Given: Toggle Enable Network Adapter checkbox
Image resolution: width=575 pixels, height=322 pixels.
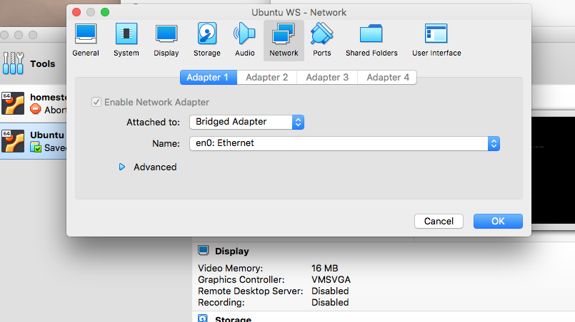Looking at the screenshot, I should pos(96,102).
